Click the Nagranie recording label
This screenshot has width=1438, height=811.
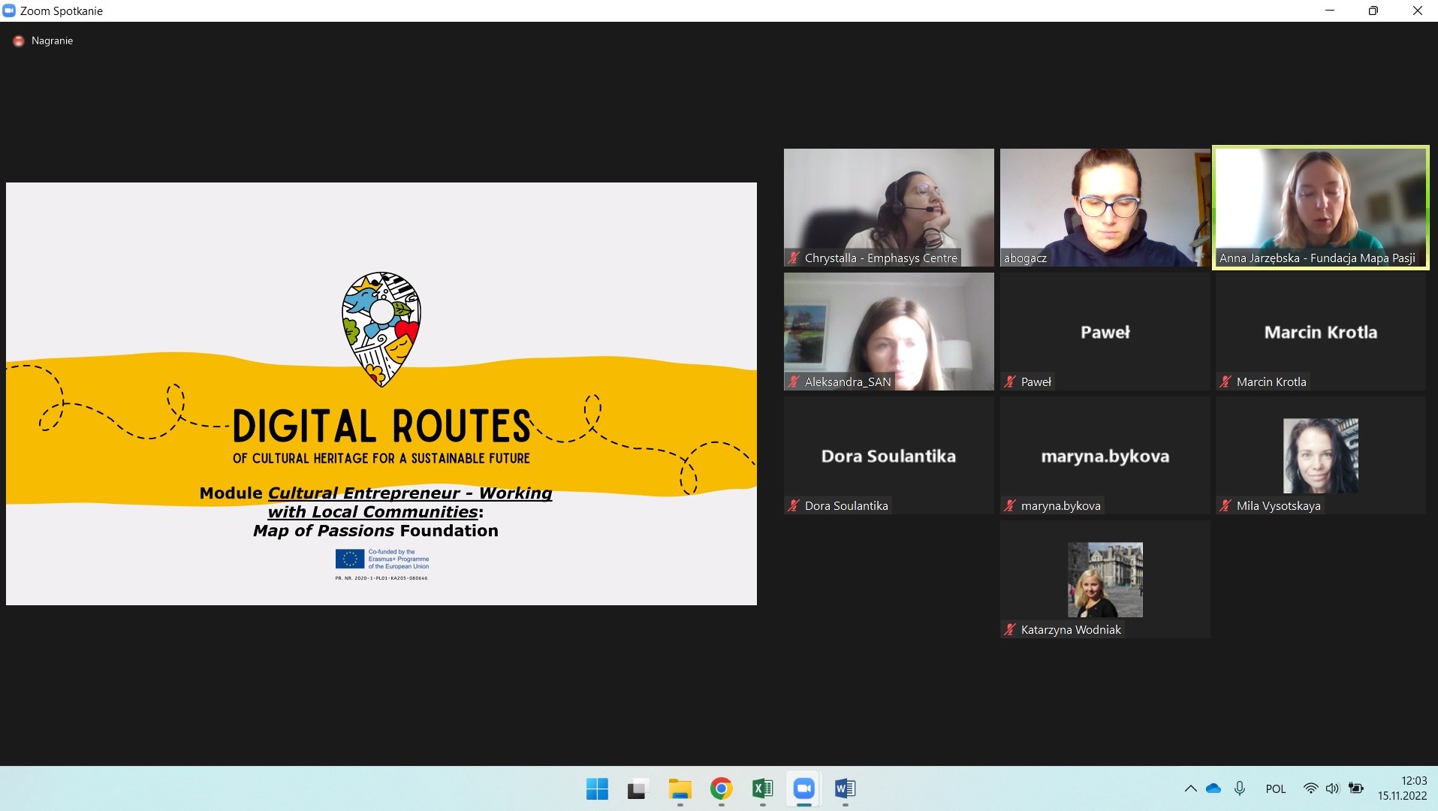pos(52,41)
